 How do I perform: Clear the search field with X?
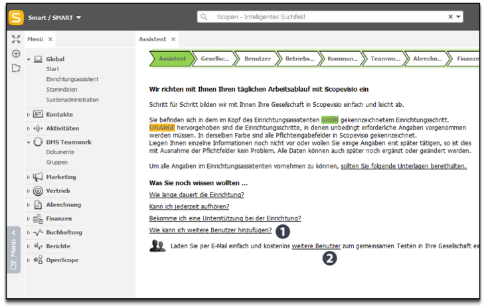point(450,17)
